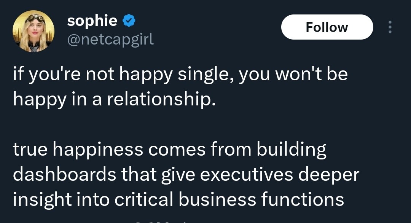Click the word "building" in the tweet

[x=291, y=150]
